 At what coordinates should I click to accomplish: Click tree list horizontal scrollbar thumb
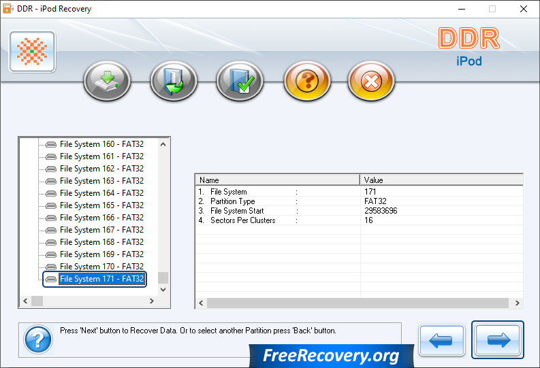[x=37, y=301]
